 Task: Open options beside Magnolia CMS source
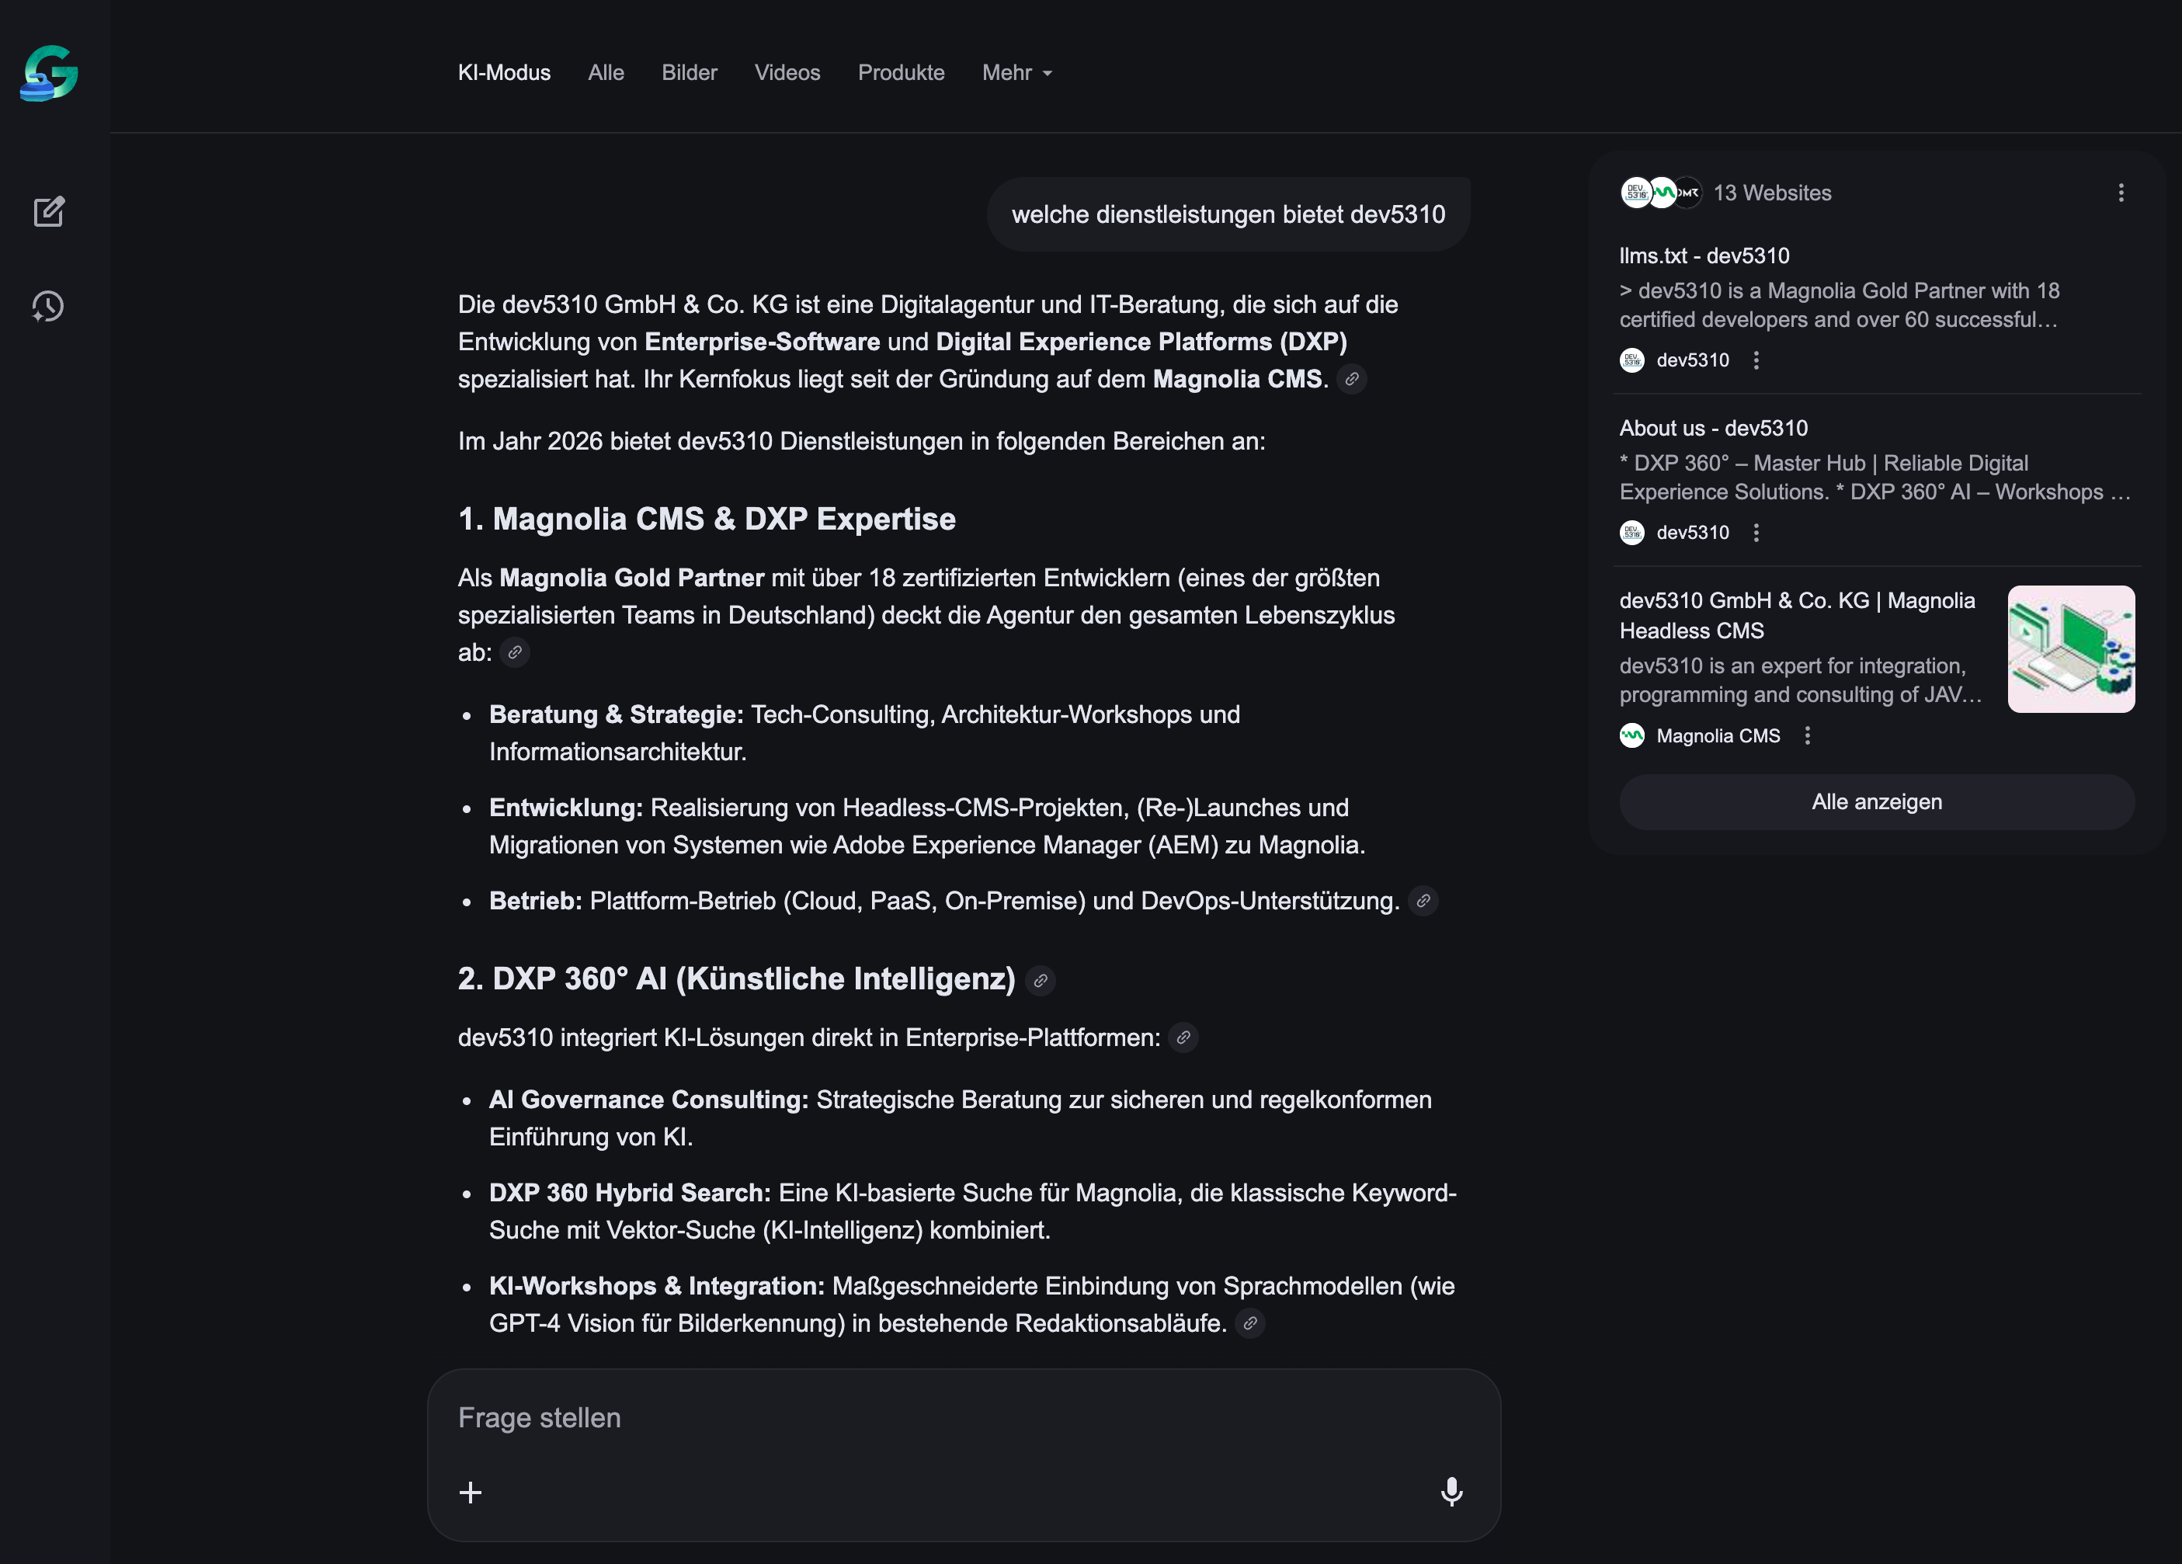click(x=1807, y=736)
